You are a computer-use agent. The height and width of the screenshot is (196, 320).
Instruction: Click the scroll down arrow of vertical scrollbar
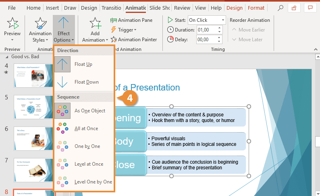coord(318,193)
